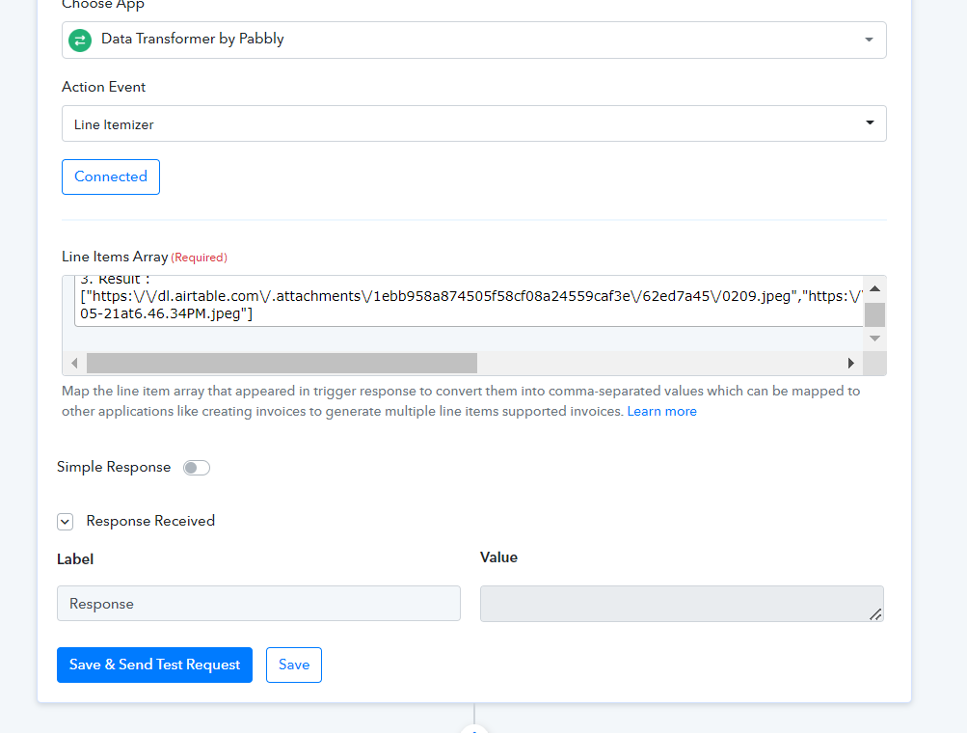Open the Learn more link

(x=661, y=412)
